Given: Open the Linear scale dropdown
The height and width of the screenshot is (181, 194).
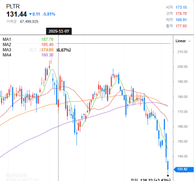Looking at the screenshot, I should point(183,41).
